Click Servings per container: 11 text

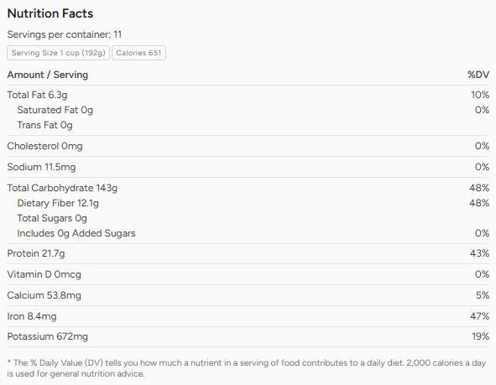65,34
